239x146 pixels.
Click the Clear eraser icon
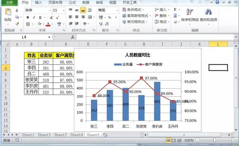coord(175,22)
